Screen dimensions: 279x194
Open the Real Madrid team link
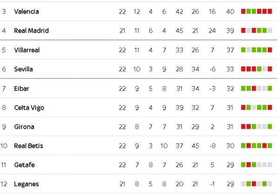31,31
